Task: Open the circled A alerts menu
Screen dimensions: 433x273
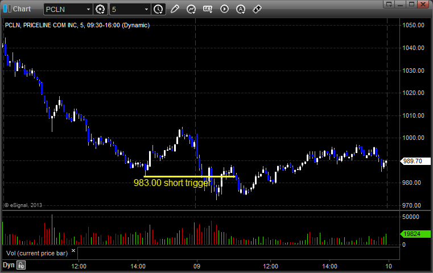Action: click(241, 9)
